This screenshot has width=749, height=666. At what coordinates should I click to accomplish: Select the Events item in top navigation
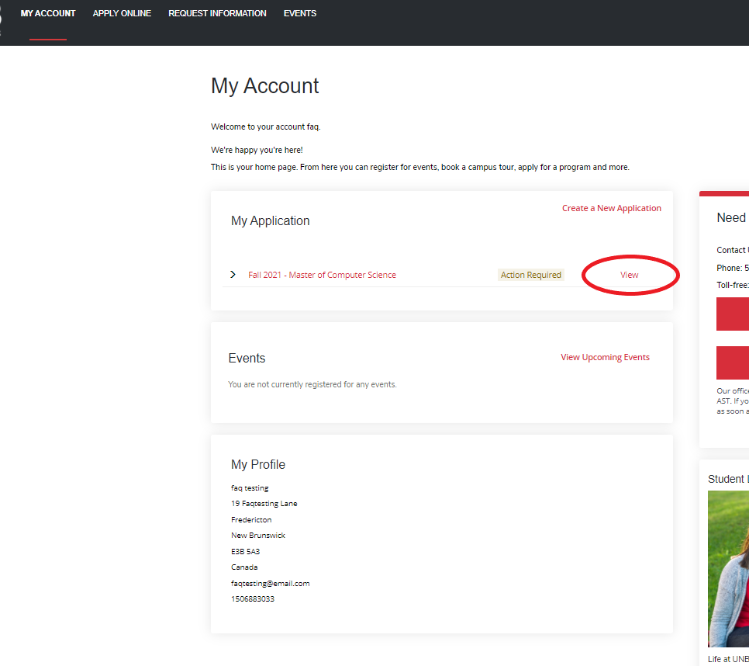click(x=300, y=14)
